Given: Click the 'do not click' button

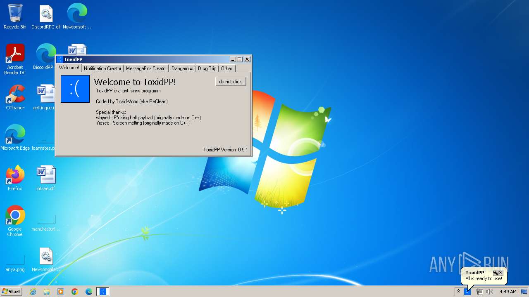Looking at the screenshot, I should (231, 82).
